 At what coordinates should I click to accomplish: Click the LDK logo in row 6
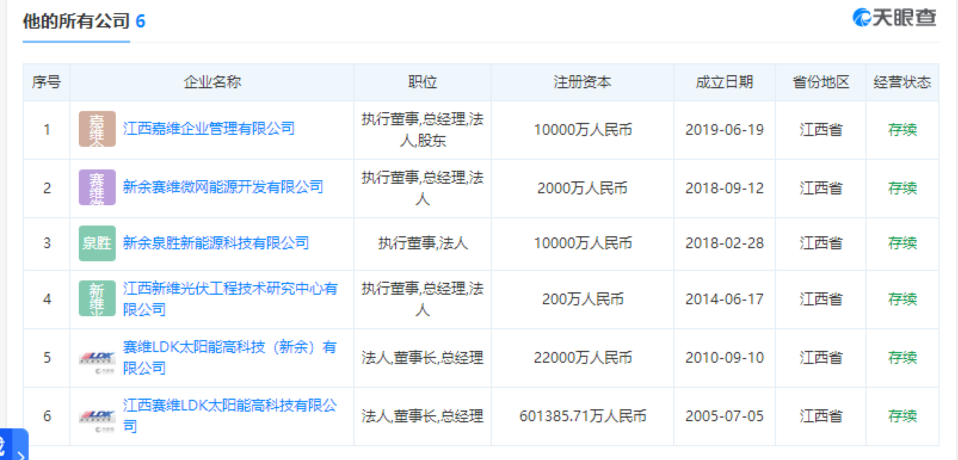coord(97,416)
